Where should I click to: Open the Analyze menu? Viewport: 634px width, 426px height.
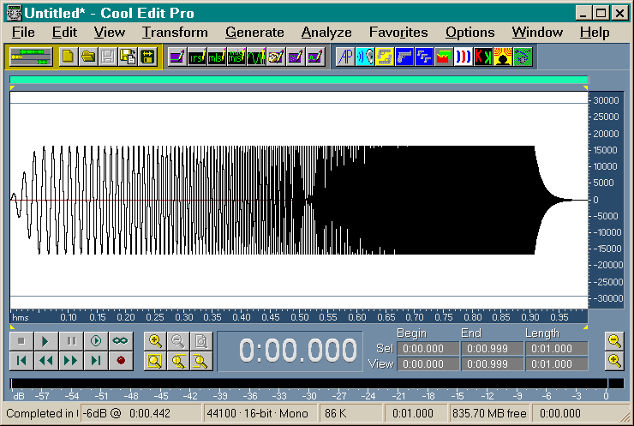[x=326, y=33]
